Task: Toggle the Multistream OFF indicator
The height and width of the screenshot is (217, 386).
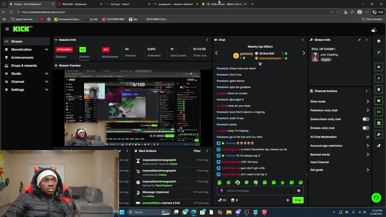Action: point(106,49)
